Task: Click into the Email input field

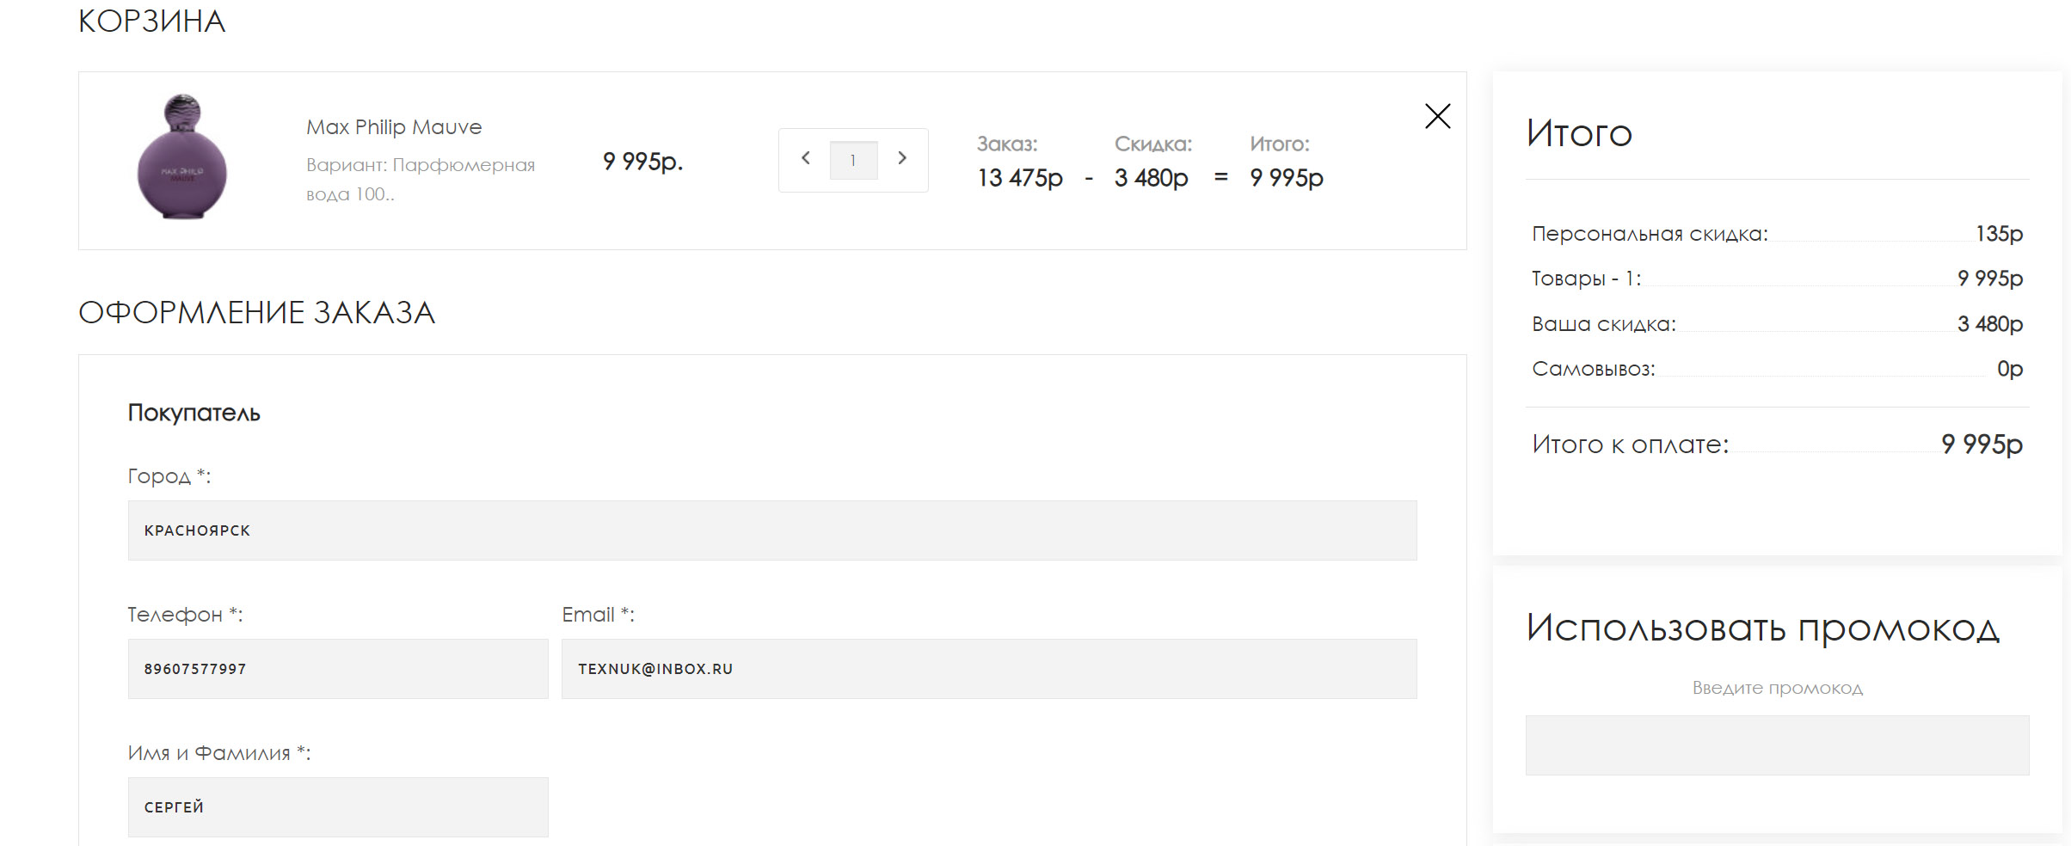Action: point(989,669)
